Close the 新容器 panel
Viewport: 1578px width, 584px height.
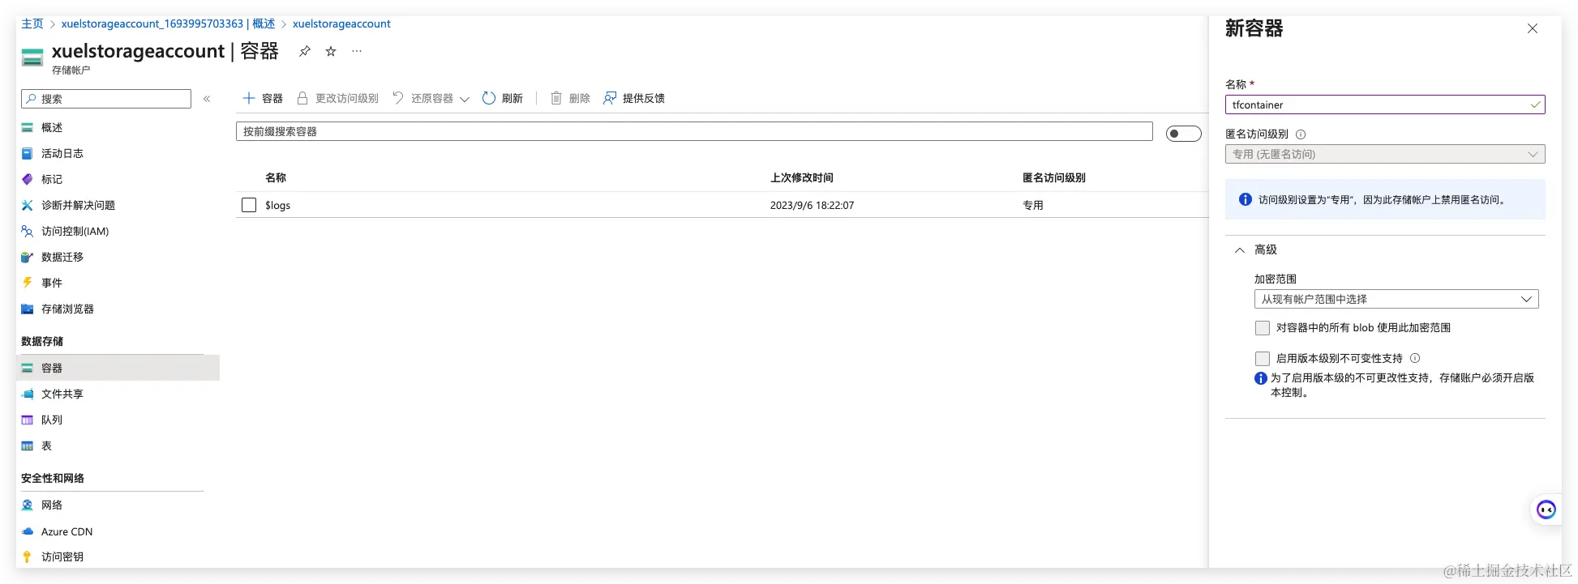[1533, 28]
